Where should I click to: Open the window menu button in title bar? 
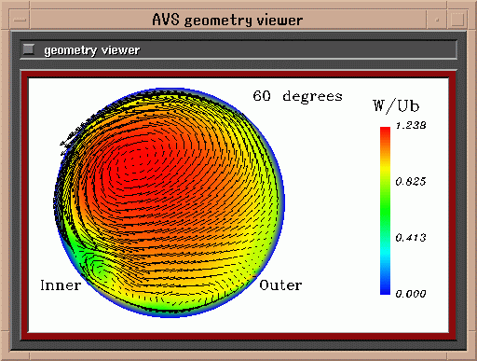pyautogui.click(x=20, y=20)
